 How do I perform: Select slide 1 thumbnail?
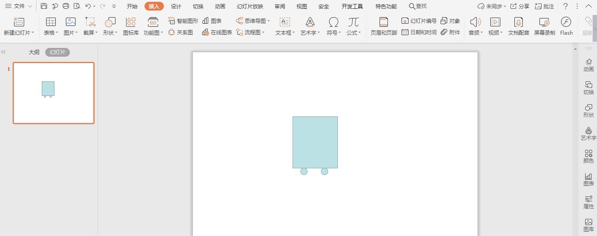[54, 93]
